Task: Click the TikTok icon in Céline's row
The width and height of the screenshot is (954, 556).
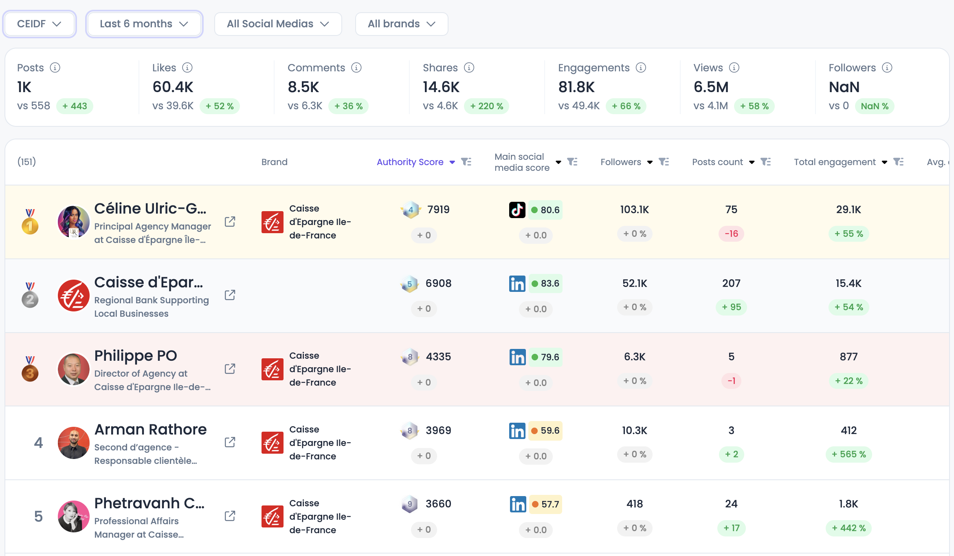Action: tap(517, 210)
